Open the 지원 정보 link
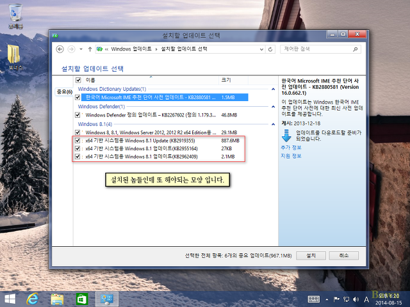This screenshot has height=307, width=410. click(291, 156)
